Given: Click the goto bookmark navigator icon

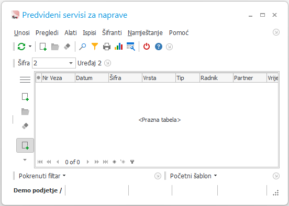Looking at the screenshot, I should 123,162.
